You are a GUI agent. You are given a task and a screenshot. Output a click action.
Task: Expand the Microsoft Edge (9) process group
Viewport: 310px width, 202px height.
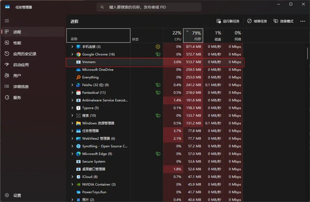72,154
